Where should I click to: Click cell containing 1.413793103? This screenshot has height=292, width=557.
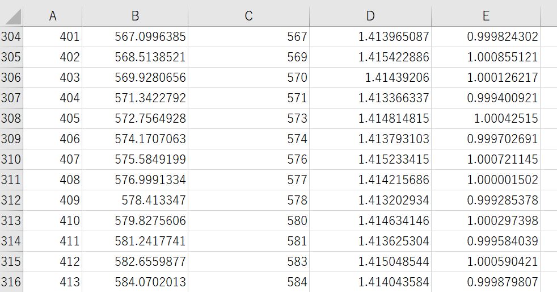(x=370, y=139)
